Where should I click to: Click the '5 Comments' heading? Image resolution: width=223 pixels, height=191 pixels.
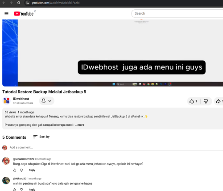click(14, 137)
